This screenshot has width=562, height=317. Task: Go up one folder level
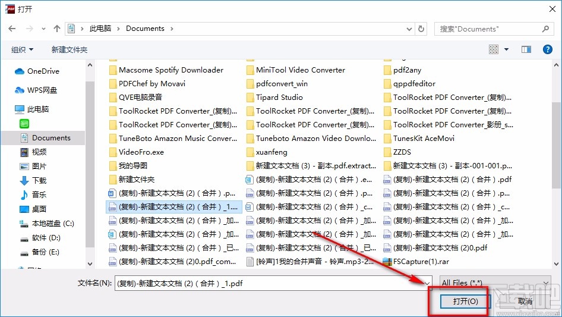[x=56, y=29]
